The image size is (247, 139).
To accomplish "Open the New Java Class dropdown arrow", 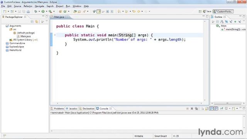I will [69, 12].
